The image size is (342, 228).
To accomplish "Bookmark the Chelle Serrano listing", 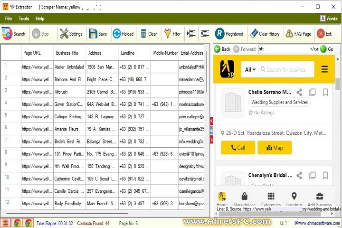I will (x=325, y=92).
